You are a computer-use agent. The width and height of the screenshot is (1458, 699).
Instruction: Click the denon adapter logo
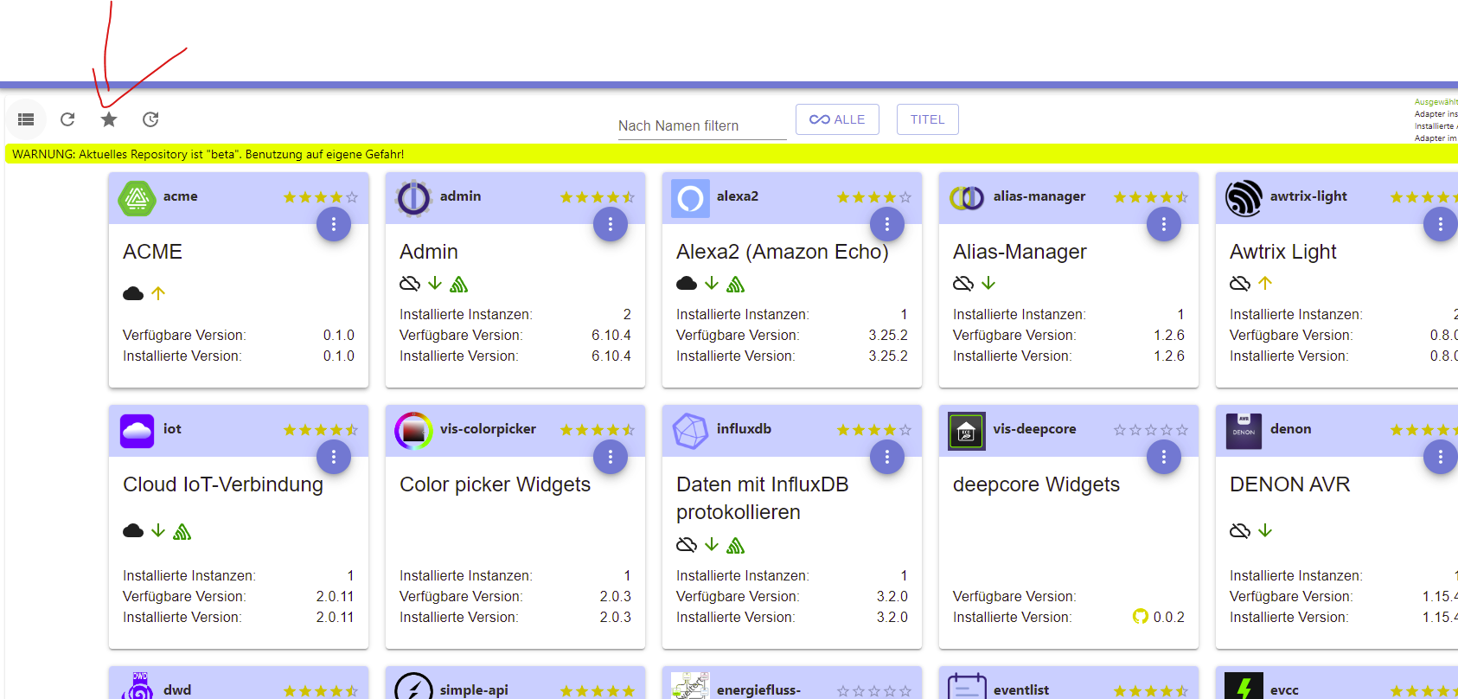1244,431
